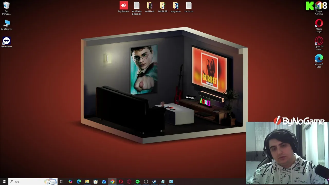Screen dimensions: 329x185
Task: Open Opera GX from the taskbar
Action: point(129,182)
